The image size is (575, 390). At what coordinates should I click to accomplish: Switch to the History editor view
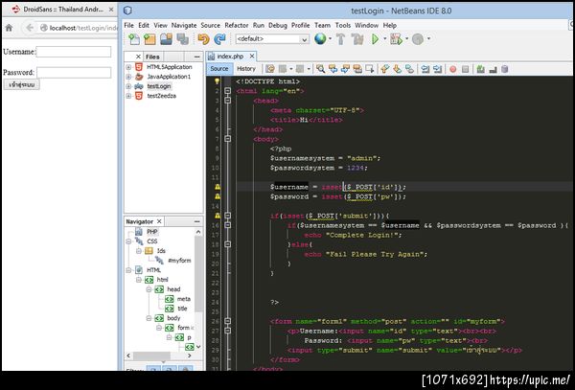[246, 69]
